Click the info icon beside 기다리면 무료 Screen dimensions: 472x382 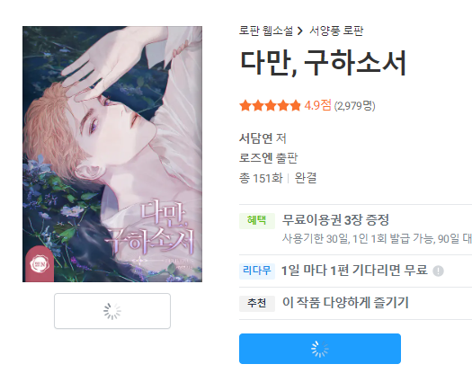tap(438, 271)
